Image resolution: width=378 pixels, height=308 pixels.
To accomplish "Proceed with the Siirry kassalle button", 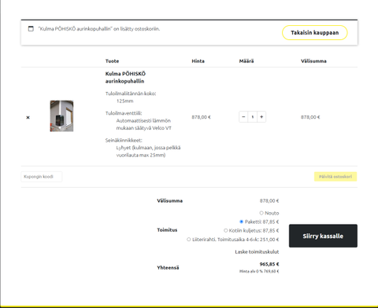I will click(x=323, y=236).
